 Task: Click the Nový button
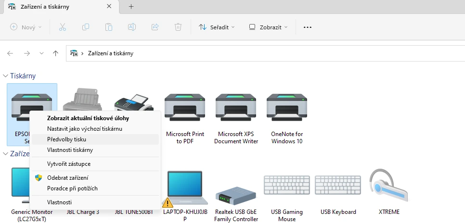[x=26, y=27]
